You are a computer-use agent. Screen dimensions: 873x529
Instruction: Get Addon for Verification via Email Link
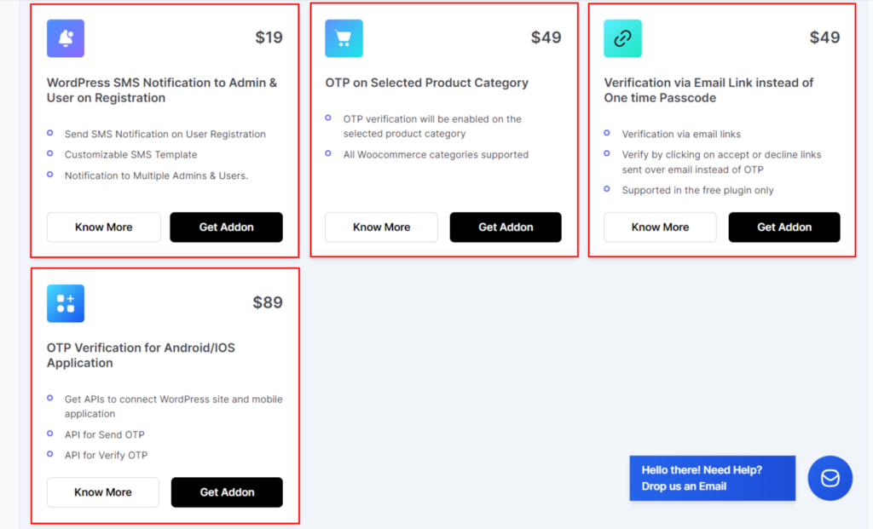pyautogui.click(x=784, y=227)
